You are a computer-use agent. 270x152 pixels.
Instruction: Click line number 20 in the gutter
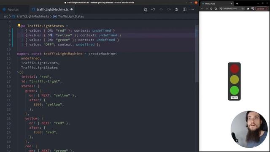[8, 95]
